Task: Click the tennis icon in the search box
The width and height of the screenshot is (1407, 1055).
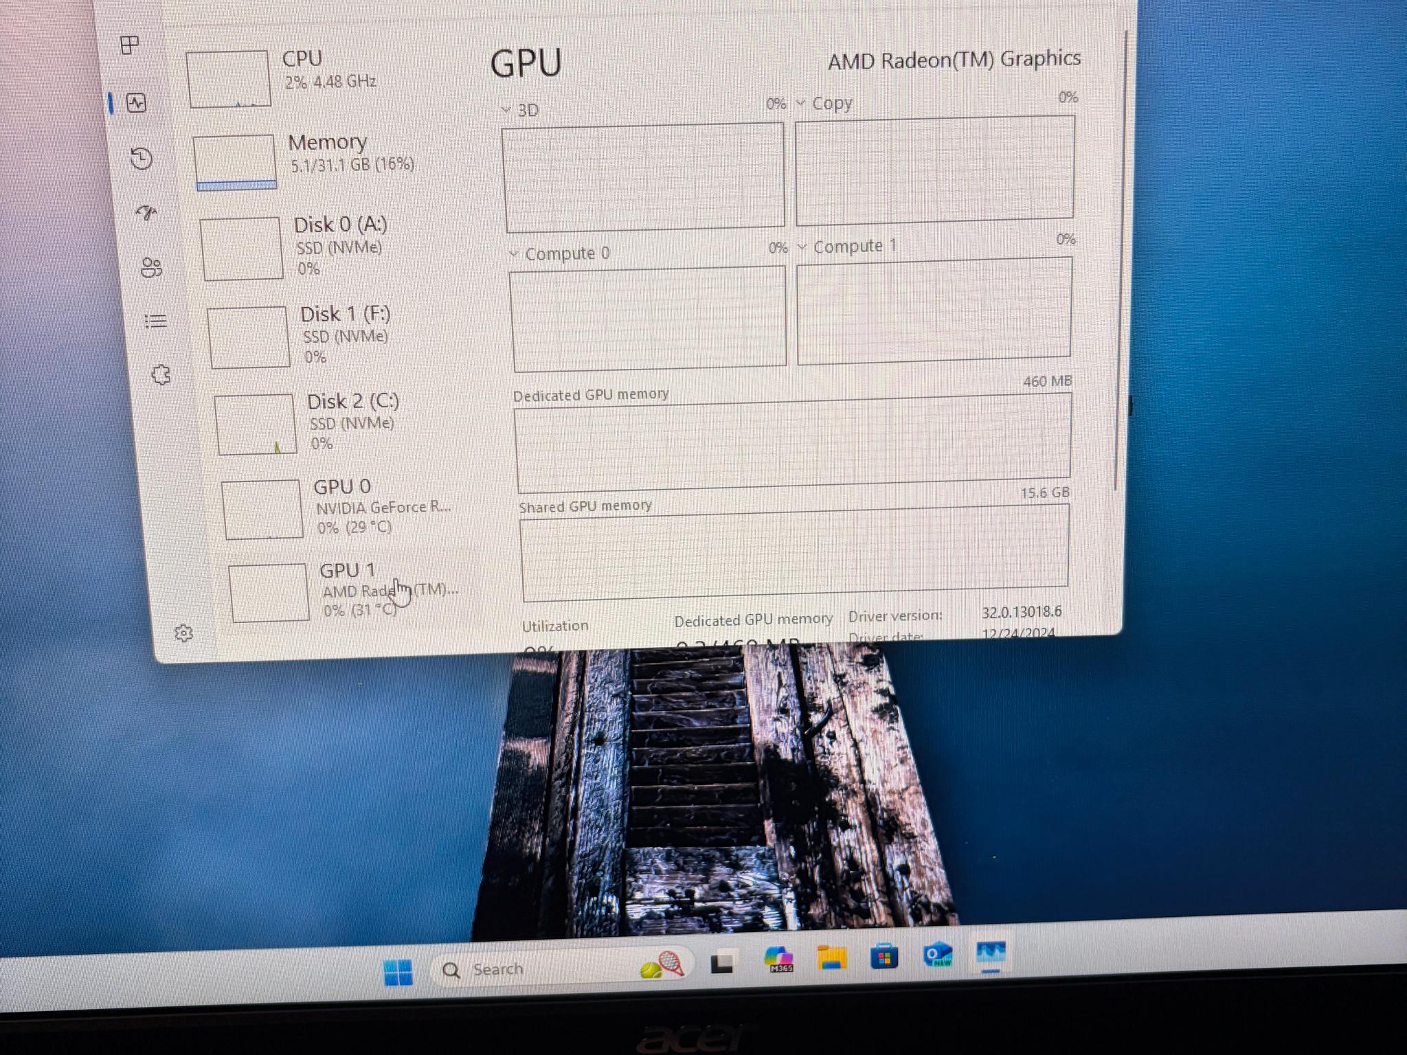Action: pos(661,965)
